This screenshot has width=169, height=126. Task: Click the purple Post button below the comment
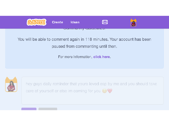coord(29,109)
